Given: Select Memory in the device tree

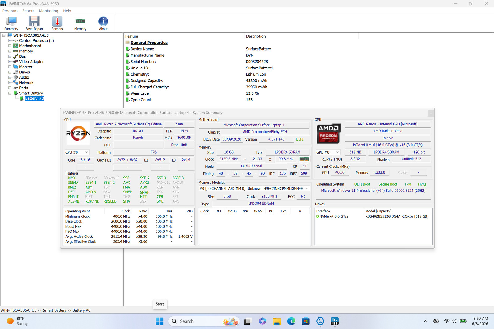Looking at the screenshot, I should tap(26, 51).
